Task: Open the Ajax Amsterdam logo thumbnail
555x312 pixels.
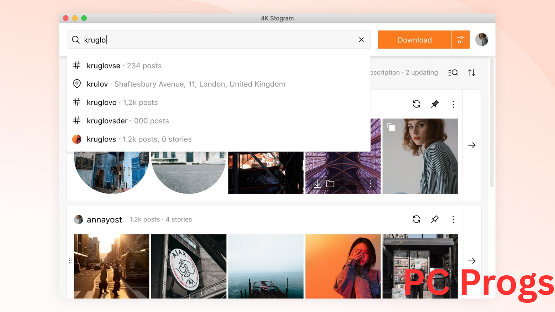Action: [189, 266]
